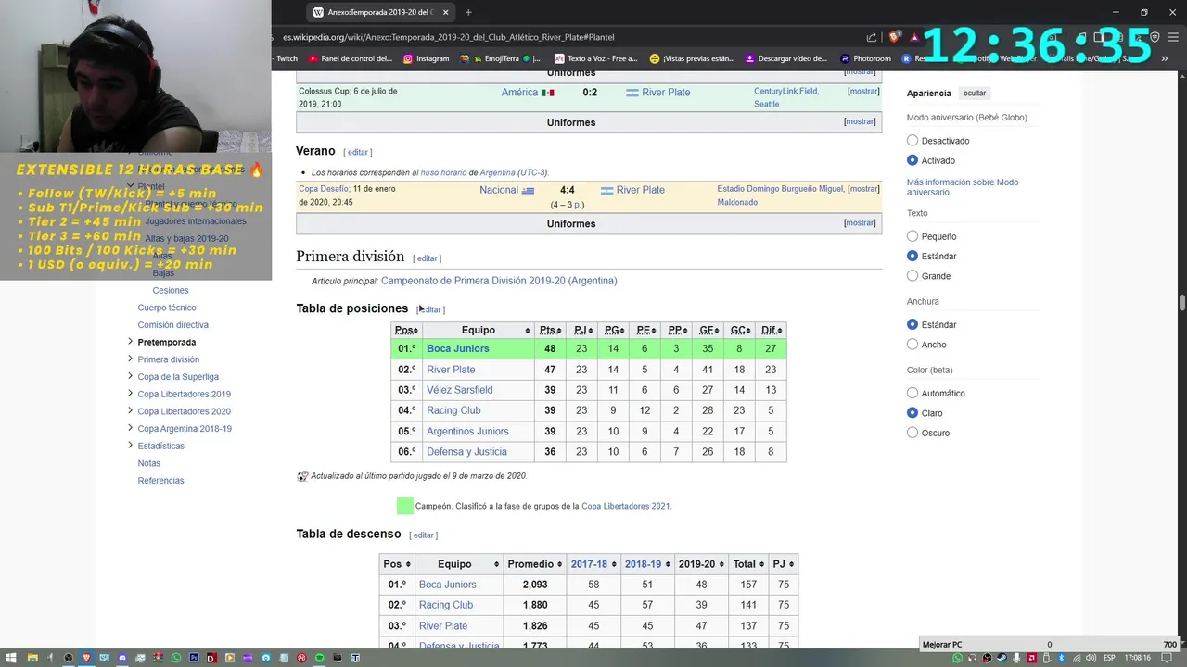
Task: Click the browser address bar URL
Action: tap(449, 37)
